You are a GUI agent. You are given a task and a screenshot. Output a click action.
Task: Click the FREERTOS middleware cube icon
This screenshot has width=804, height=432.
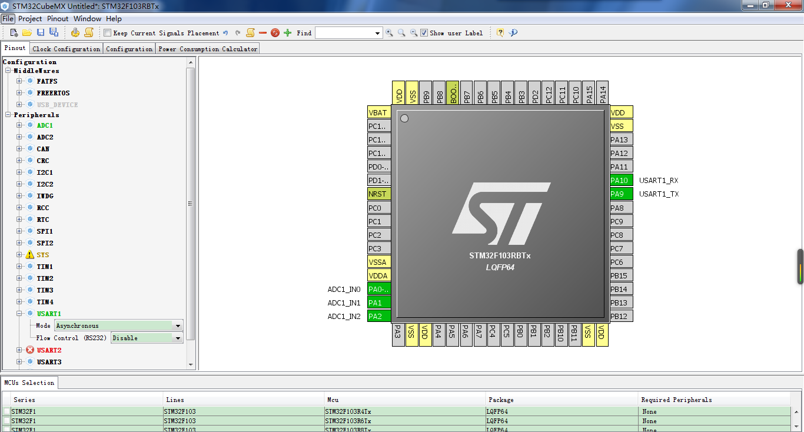(30, 93)
